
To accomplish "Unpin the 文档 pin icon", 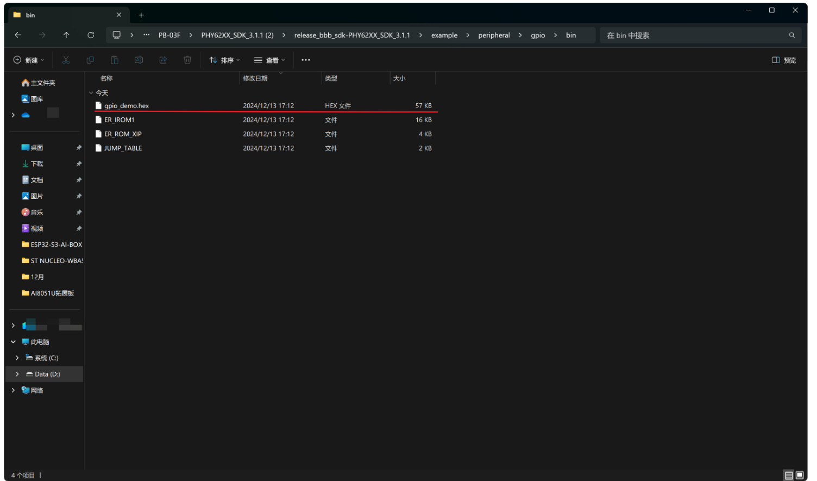I will [79, 180].
